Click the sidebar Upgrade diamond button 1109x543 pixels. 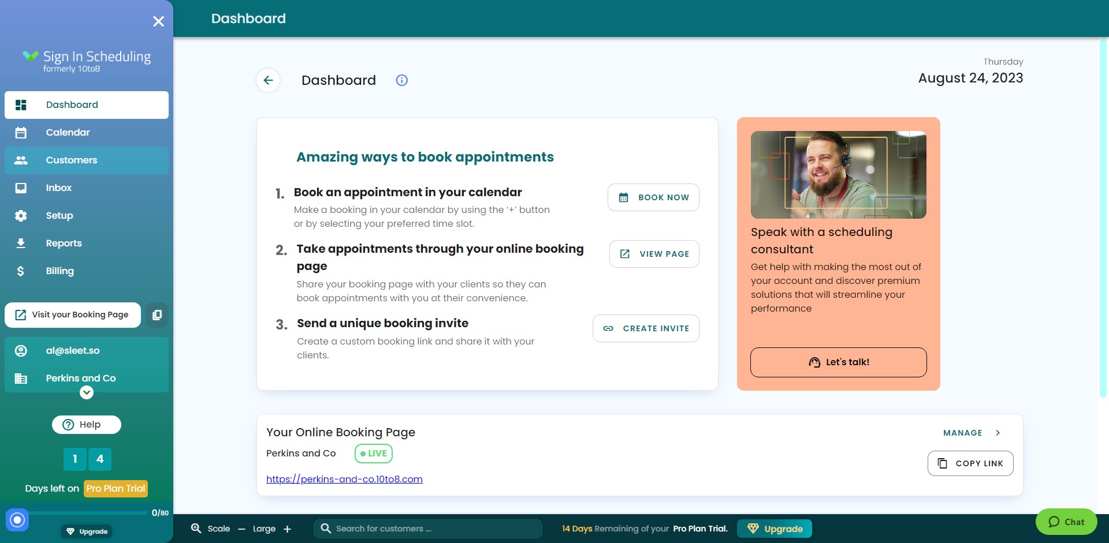[x=87, y=531]
